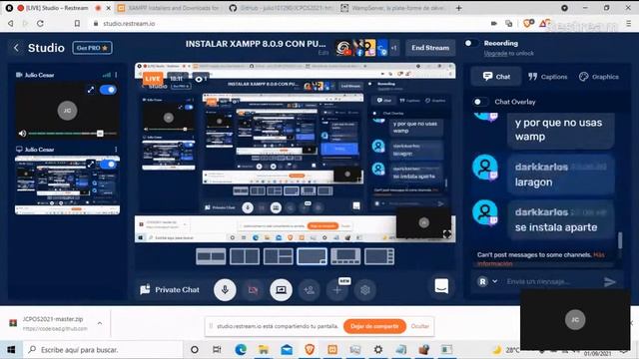Turn on the disabled camera button
The height and width of the screenshot is (359, 639).
253,290
